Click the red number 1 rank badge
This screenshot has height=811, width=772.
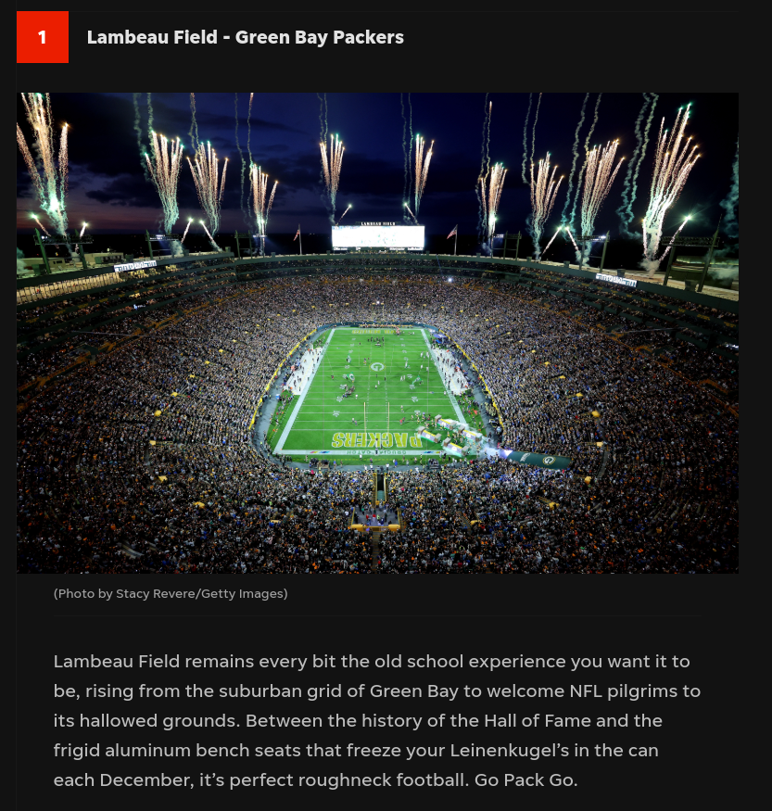(43, 37)
